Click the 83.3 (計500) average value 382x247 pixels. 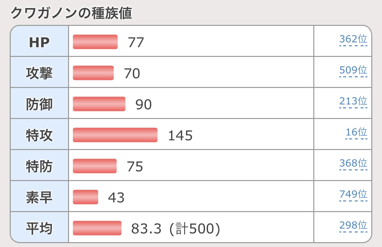176,229
